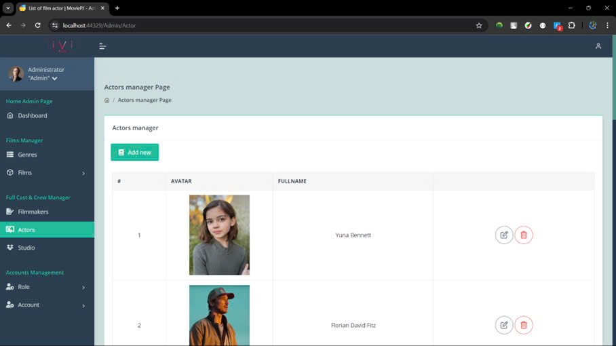This screenshot has width=616, height=346.
Task: Select Actors in the sidebar
Action: (x=47, y=229)
